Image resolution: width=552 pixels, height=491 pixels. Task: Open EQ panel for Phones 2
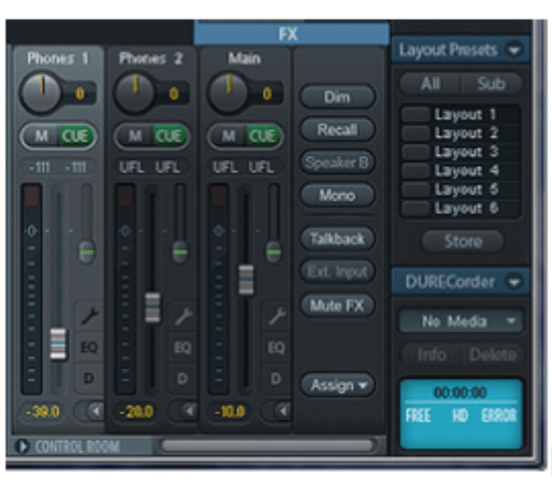coord(183,348)
